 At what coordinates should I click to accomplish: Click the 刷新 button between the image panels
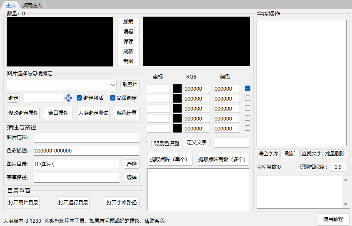click(x=128, y=51)
